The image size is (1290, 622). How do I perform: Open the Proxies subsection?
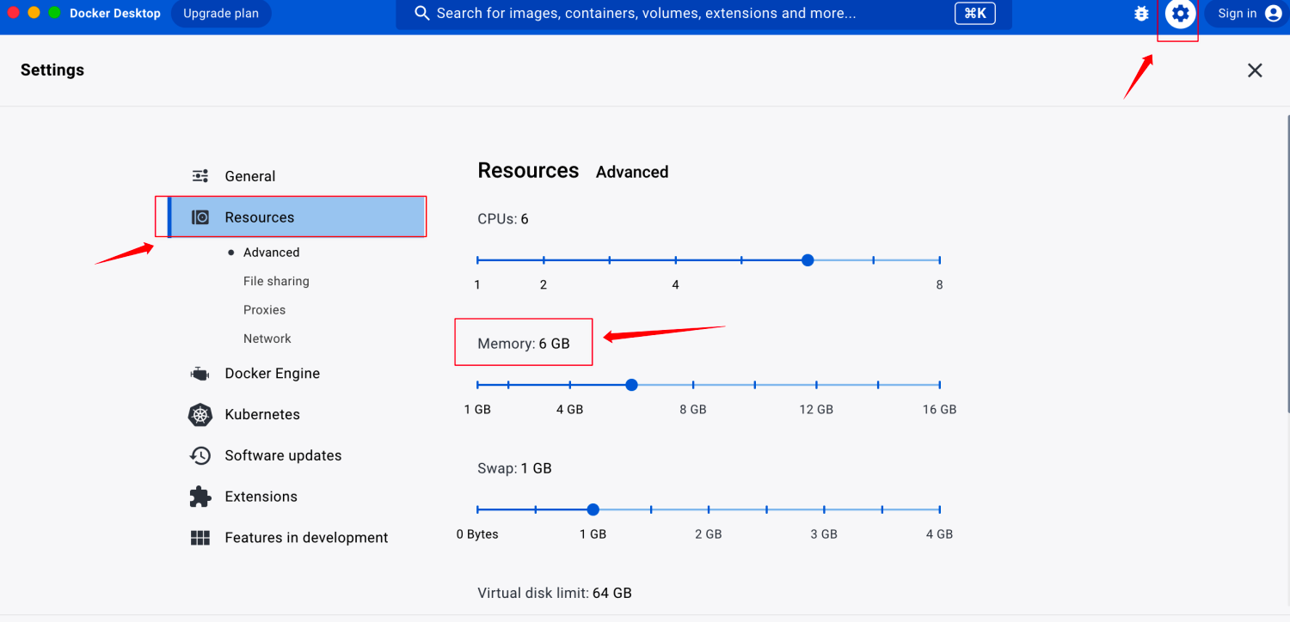pyautogui.click(x=264, y=310)
